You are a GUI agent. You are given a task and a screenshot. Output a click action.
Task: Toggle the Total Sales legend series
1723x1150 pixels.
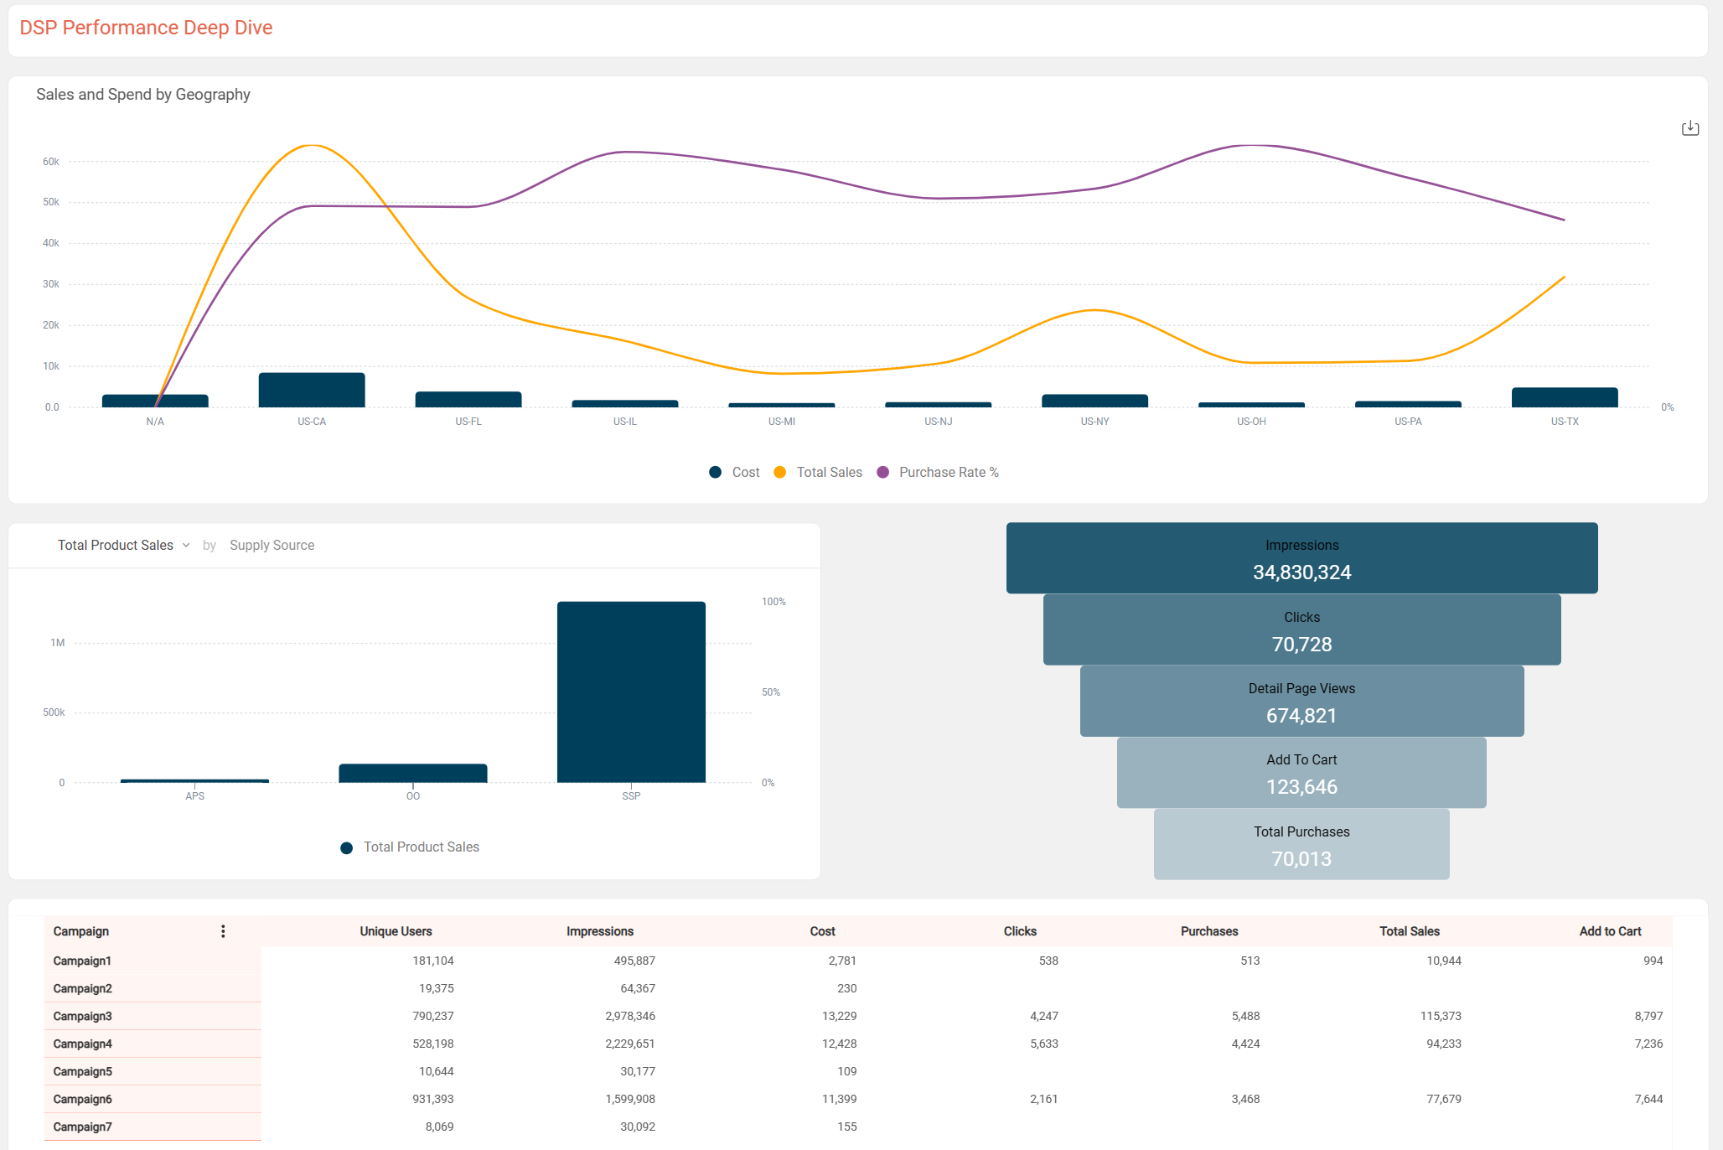828,472
